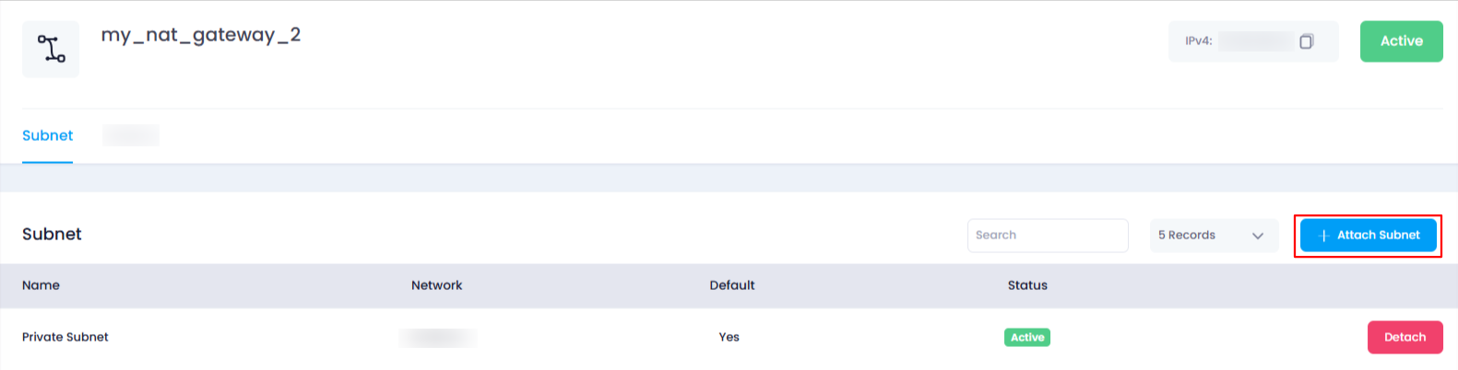This screenshot has width=1458, height=370.
Task: Click the NAT gateway network icon
Action: (x=51, y=49)
